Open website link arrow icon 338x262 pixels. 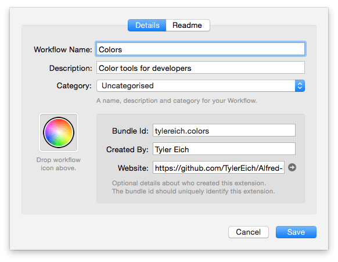292,167
